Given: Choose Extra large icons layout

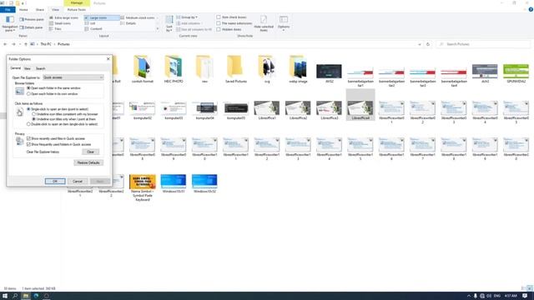Looking at the screenshot, I should coord(63,17).
